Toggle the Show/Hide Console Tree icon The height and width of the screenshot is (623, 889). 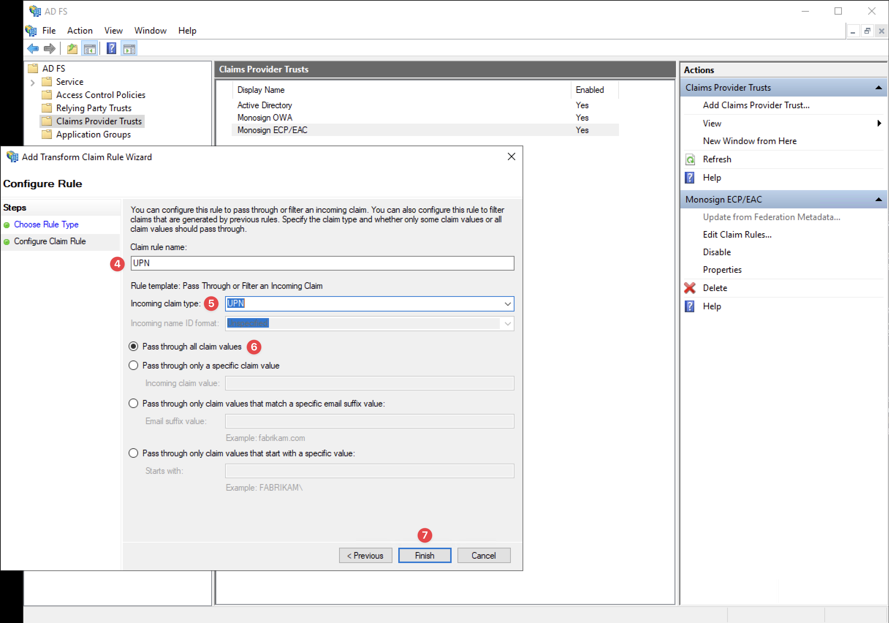pyautogui.click(x=90, y=48)
